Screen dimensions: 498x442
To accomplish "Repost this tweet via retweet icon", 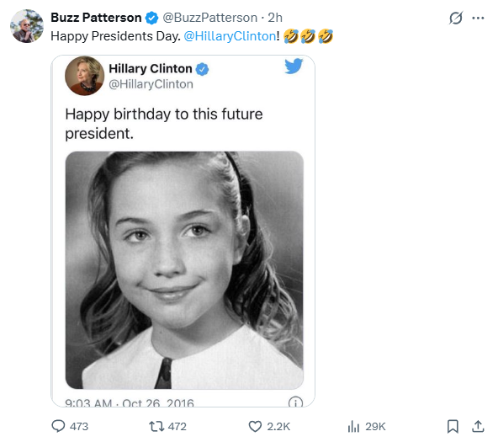I will (156, 426).
